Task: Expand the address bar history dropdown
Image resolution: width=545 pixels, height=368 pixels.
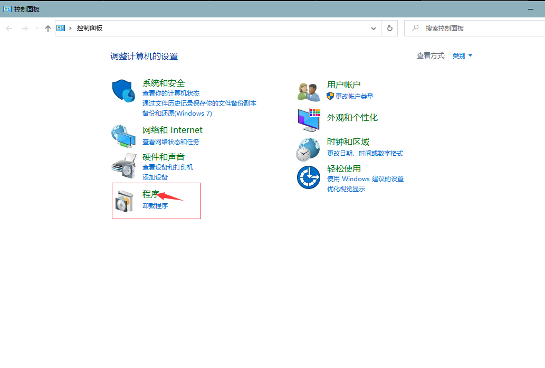Action: click(374, 29)
